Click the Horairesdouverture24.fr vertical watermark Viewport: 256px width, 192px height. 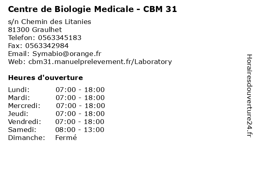pos(249,96)
